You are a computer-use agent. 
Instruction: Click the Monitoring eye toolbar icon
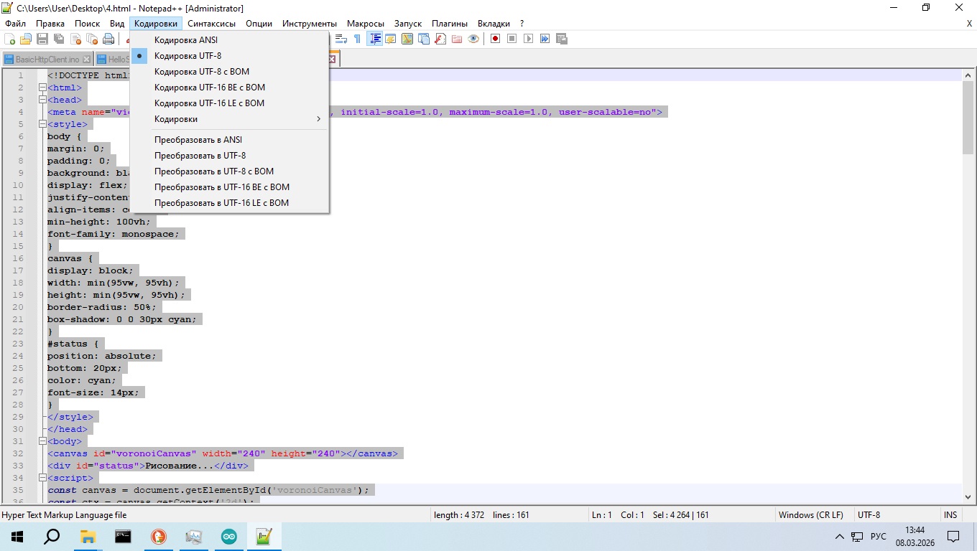[473, 39]
